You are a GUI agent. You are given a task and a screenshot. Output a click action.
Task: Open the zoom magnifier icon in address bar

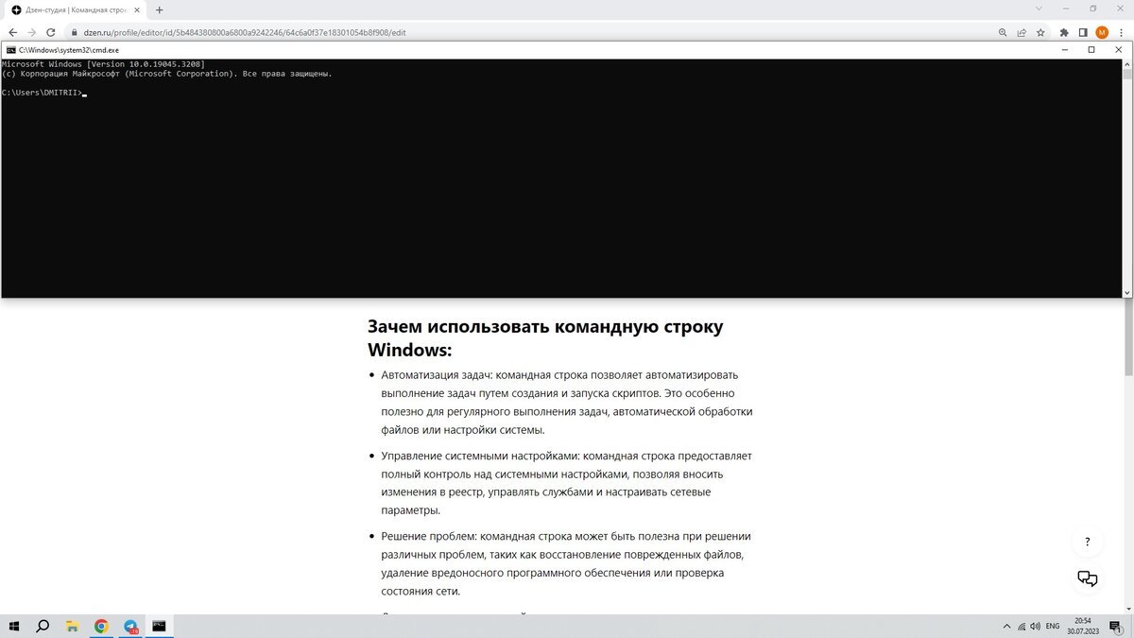click(1003, 32)
